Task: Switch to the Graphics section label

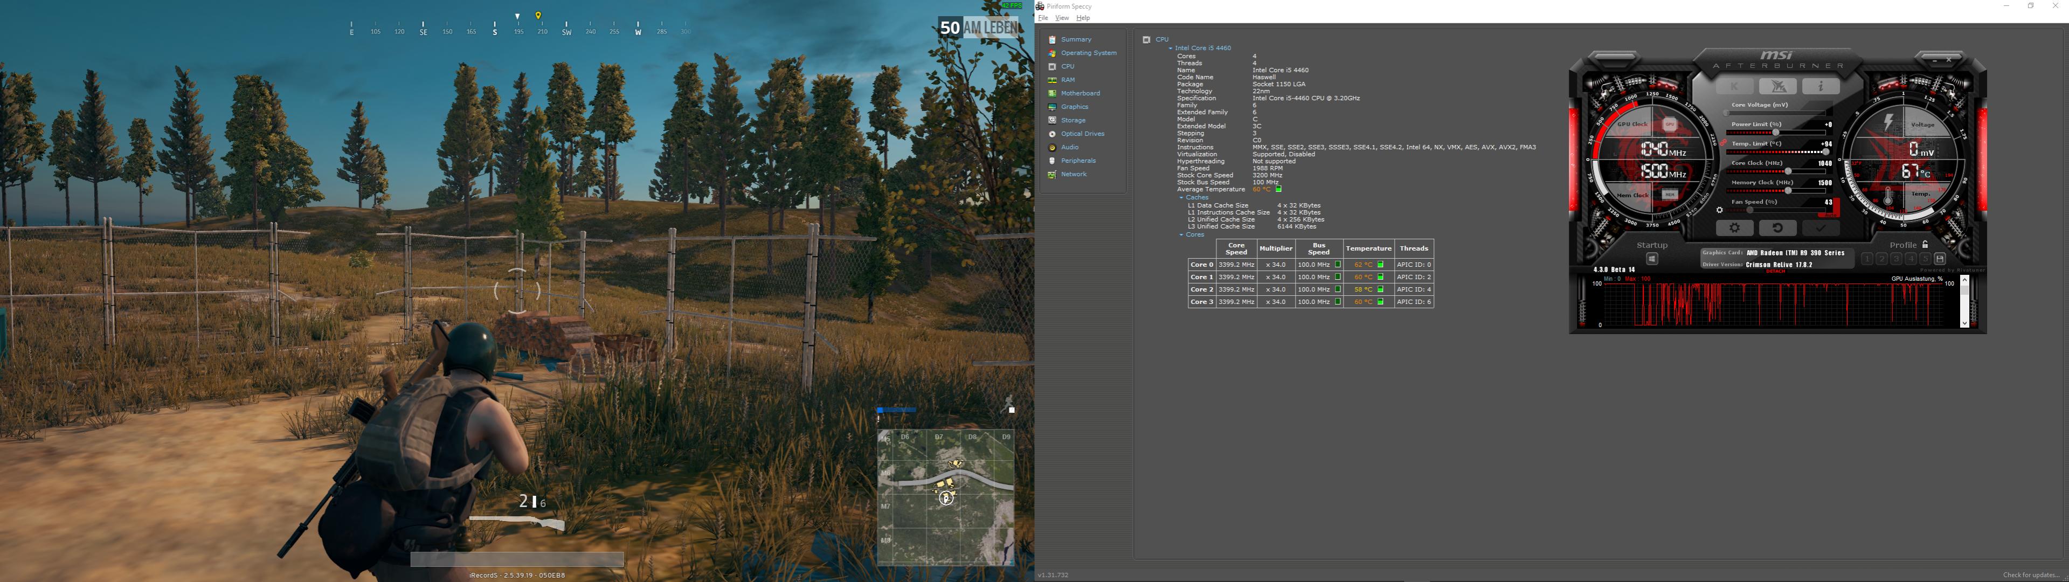Action: click(x=1075, y=107)
